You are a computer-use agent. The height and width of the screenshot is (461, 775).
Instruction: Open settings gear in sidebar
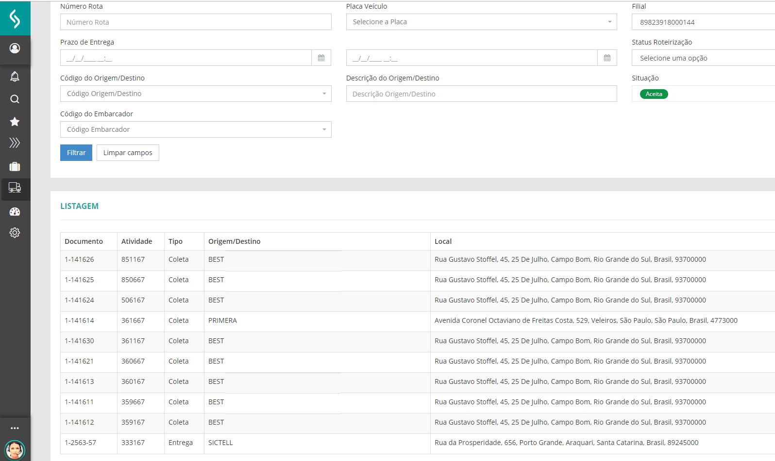(x=15, y=233)
